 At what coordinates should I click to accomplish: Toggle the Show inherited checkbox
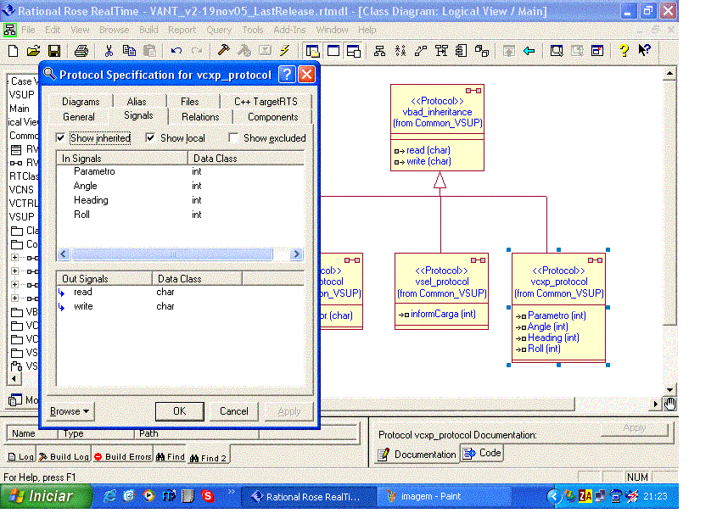[60, 138]
